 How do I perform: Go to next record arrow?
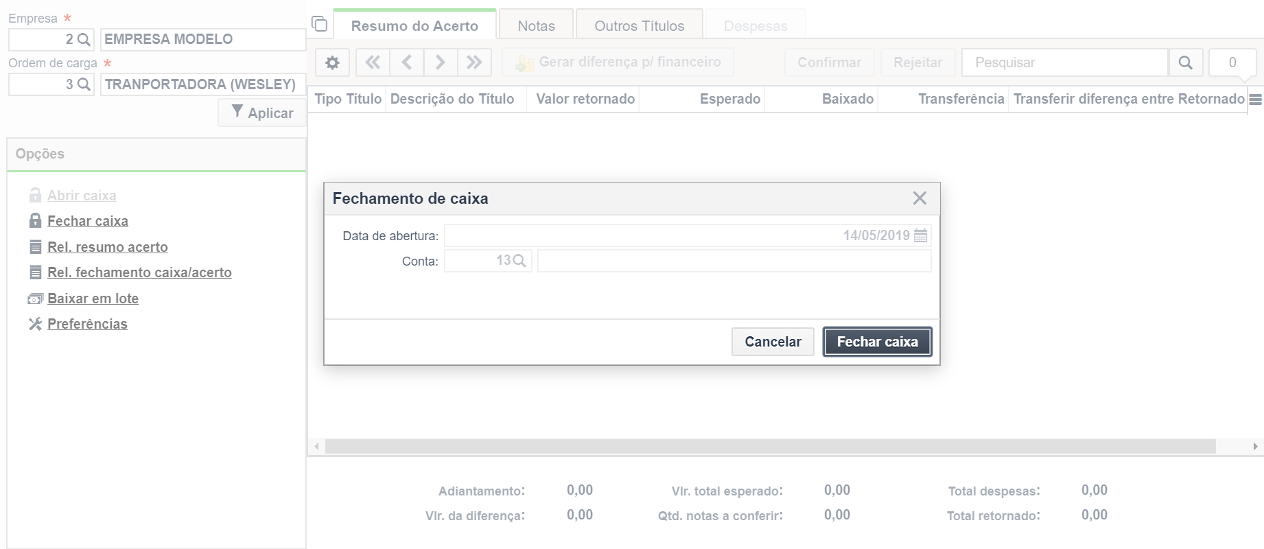point(441,62)
